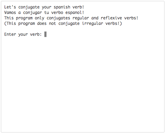Click the word "verbo" in the second line
166x134 pixels.
57,12
